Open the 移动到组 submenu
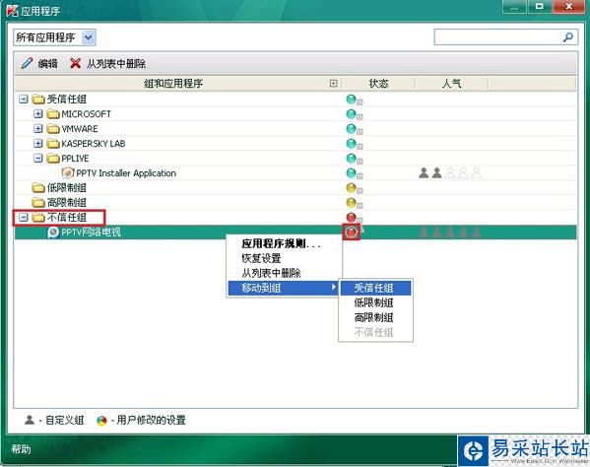The height and width of the screenshot is (467, 590). (283, 288)
